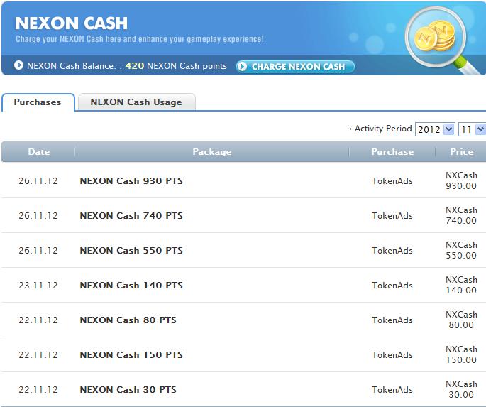Click the NXCash 740.00 price
This screenshot has height=407, width=486.
pyautogui.click(x=461, y=215)
